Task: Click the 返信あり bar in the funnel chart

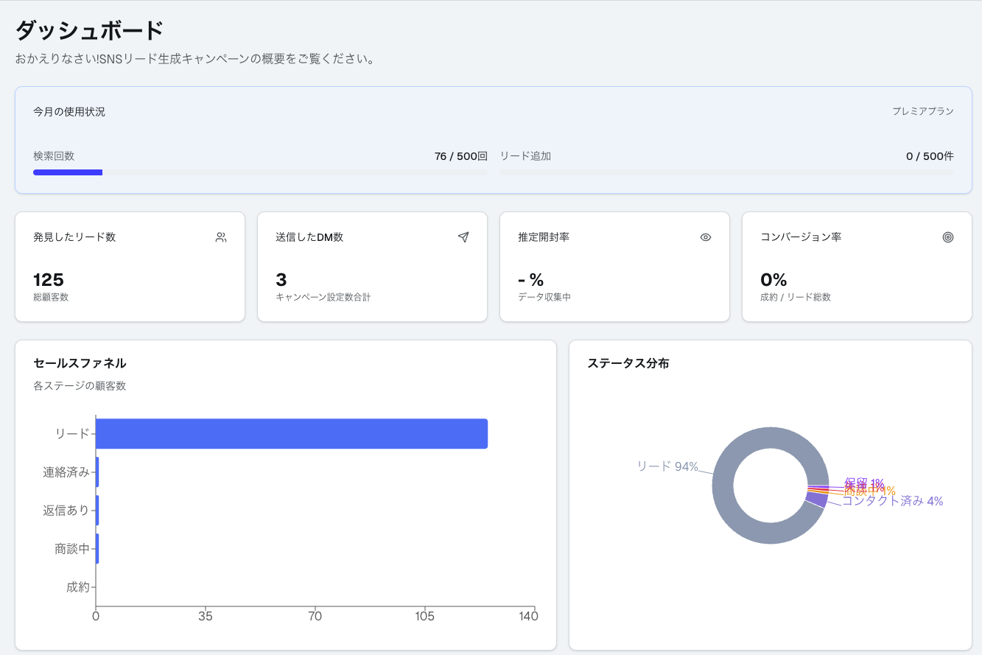Action: pyautogui.click(x=97, y=510)
